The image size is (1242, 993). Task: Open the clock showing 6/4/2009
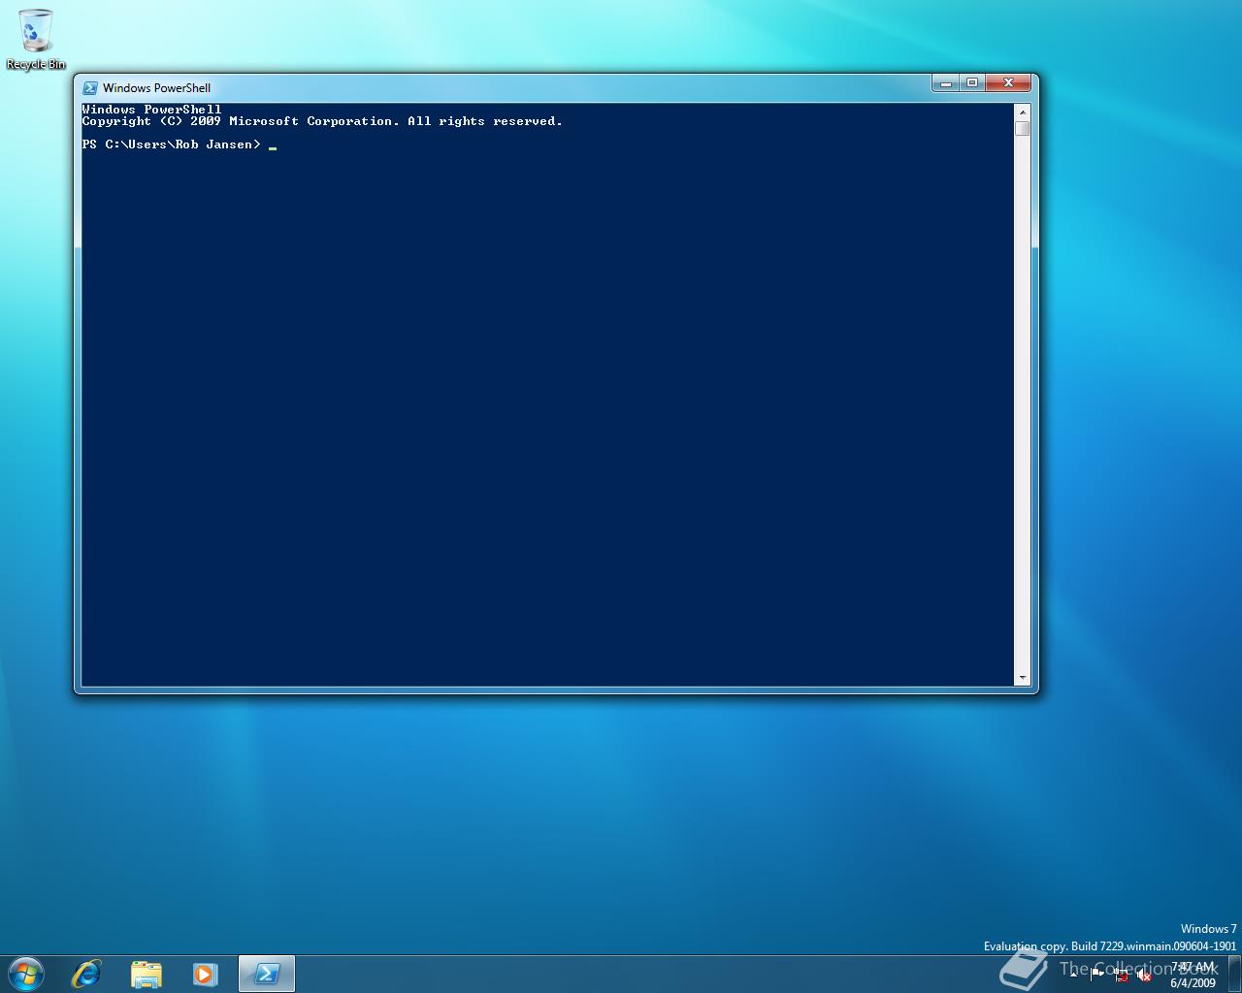[1193, 975]
